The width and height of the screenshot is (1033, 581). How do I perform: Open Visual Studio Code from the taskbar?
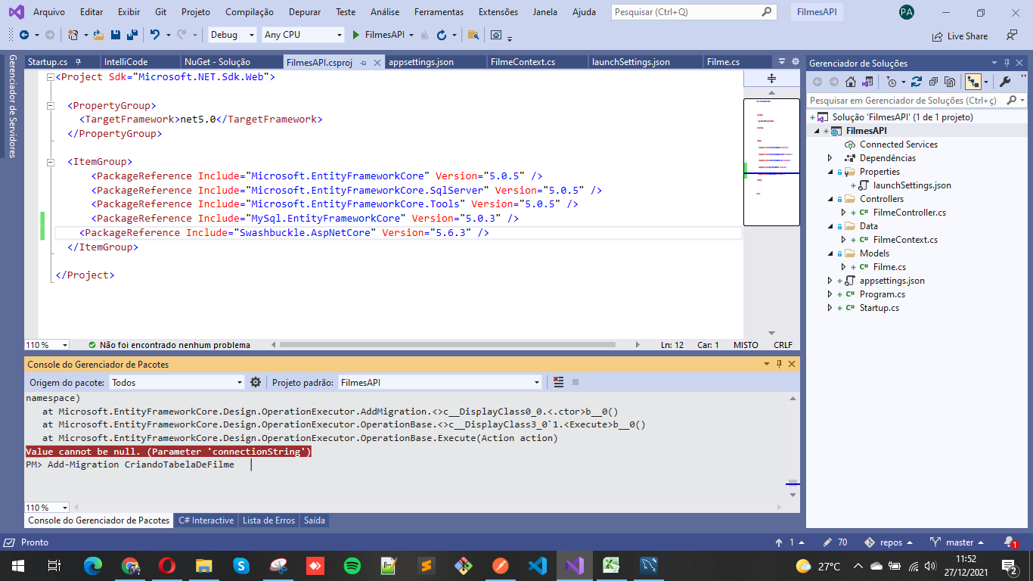(537, 566)
